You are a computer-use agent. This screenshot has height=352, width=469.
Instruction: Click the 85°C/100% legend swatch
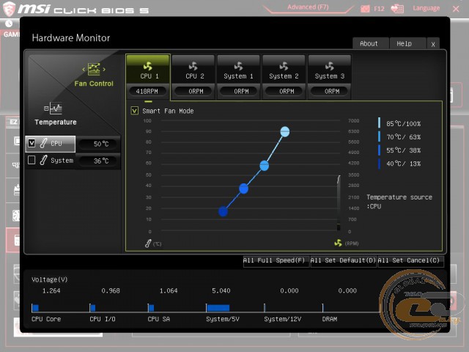click(x=380, y=122)
